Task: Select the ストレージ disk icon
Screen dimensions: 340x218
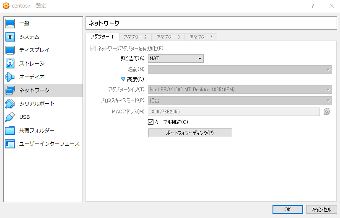Action: [x=10, y=64]
